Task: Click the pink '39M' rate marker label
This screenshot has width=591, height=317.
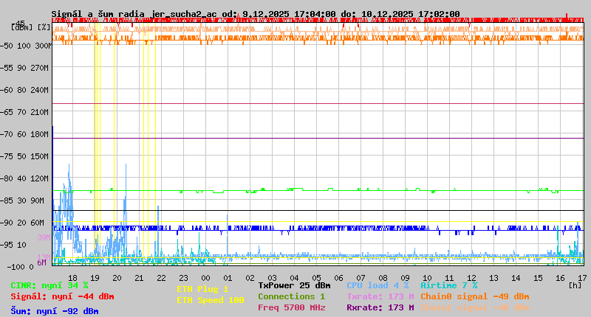Action: coord(44,237)
